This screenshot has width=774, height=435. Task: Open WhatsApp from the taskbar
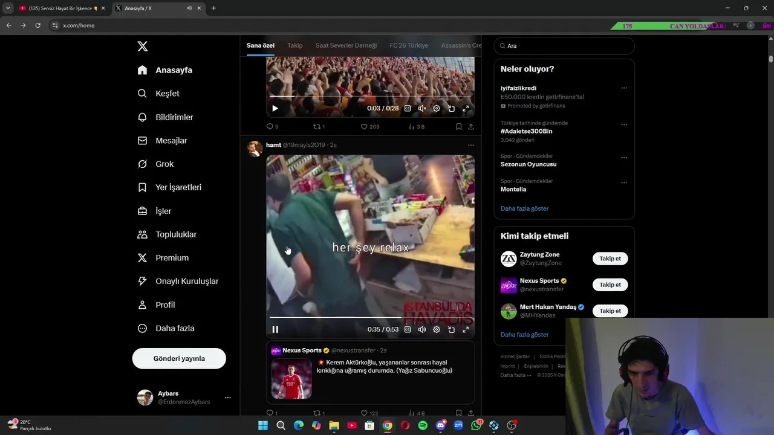(x=476, y=425)
